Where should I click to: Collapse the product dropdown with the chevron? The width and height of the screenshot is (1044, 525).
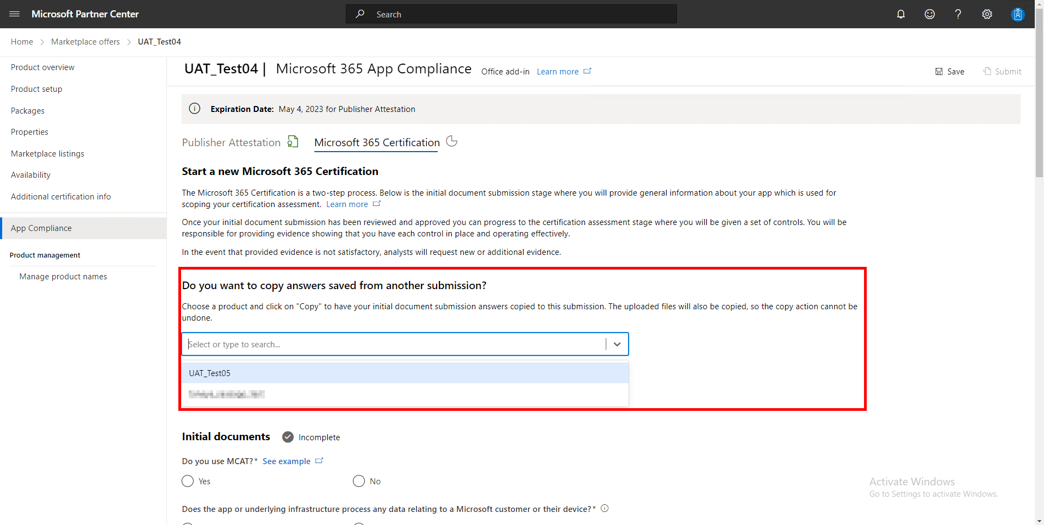[x=617, y=344]
